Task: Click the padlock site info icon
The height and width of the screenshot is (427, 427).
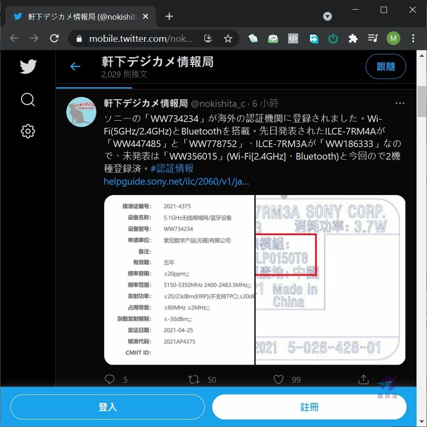Action: click(79, 39)
